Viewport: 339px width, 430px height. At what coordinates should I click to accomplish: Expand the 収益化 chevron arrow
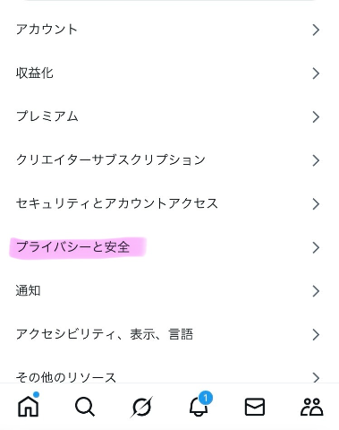pos(316,73)
